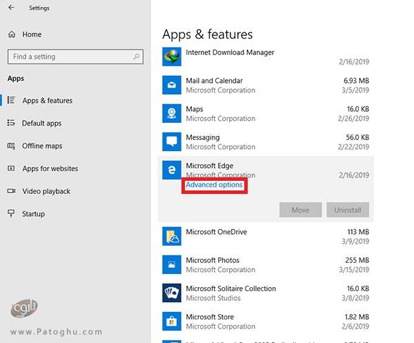Open Startup section
414x343 pixels.
click(33, 214)
